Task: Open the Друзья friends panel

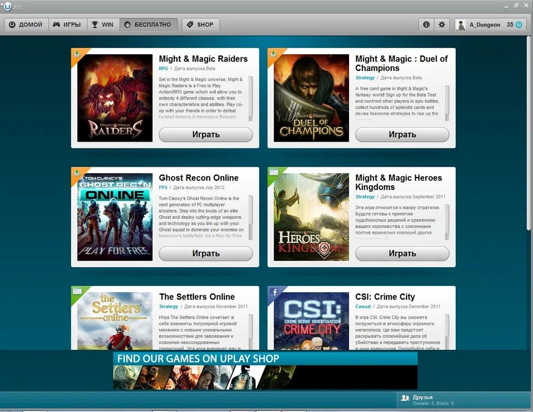Action: (465, 400)
